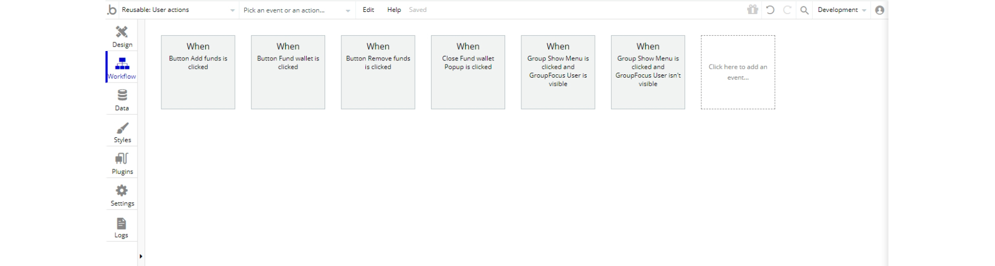Open the Data tab icon
The image size is (995, 266).
(x=122, y=99)
